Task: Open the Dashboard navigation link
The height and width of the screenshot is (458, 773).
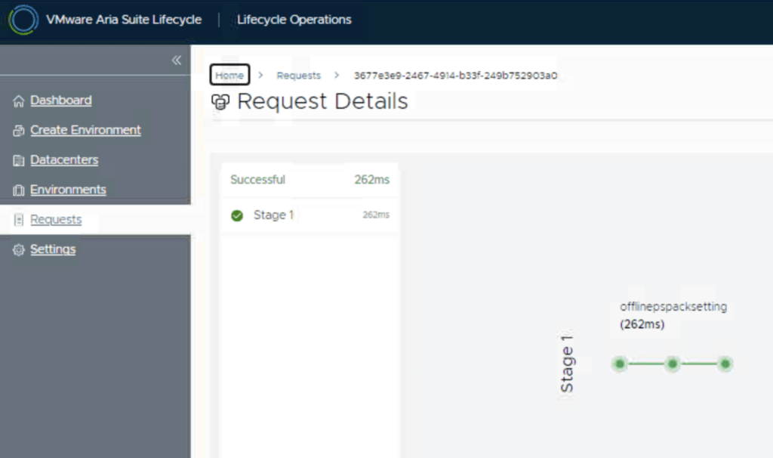Action: 61,101
